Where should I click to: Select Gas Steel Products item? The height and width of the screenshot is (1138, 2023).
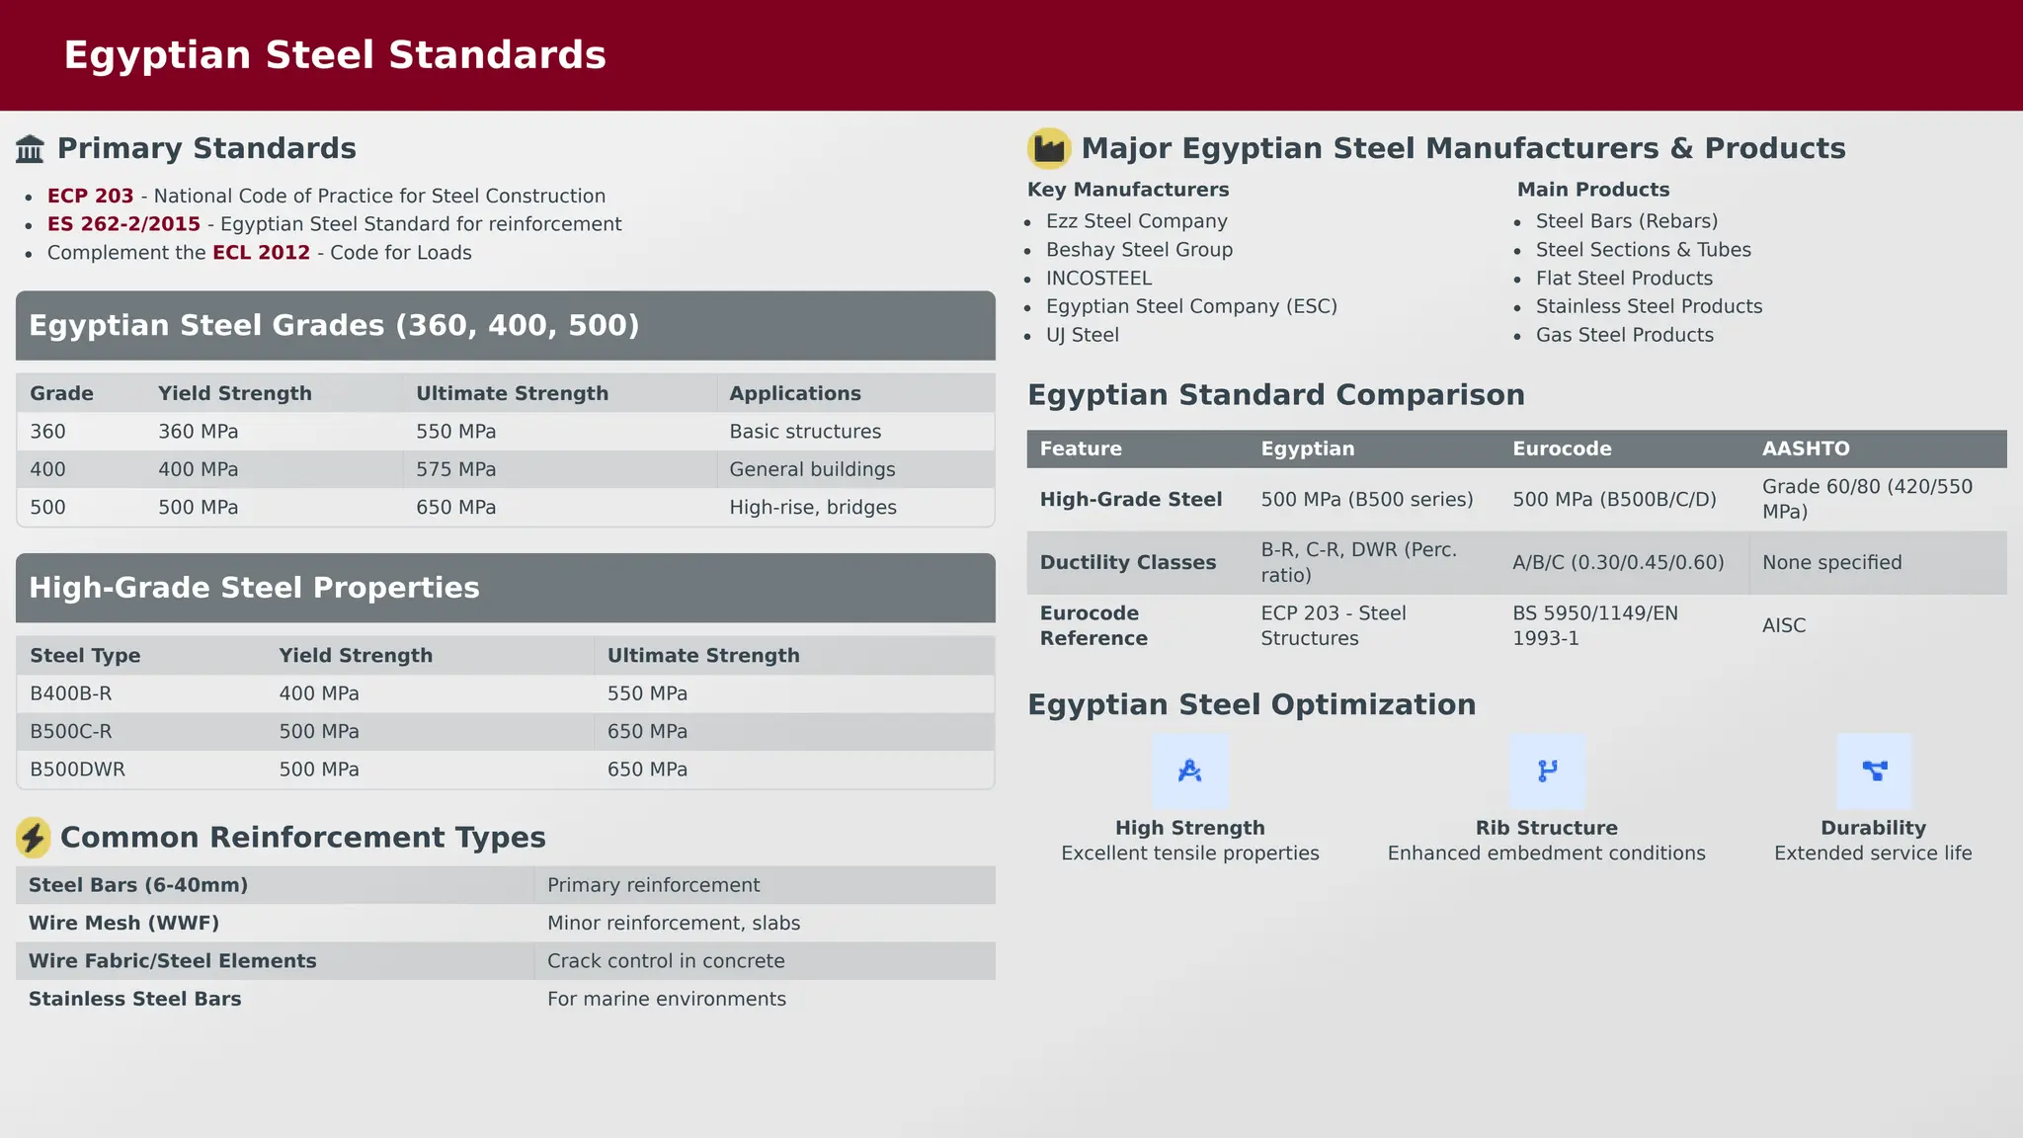pos(1625,336)
